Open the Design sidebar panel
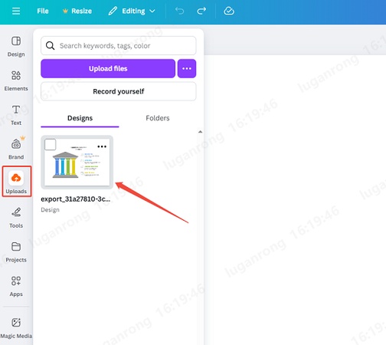Screen dimensions: 386x345 click(16, 47)
